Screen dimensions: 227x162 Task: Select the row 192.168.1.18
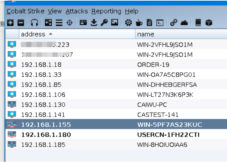coord(116,65)
